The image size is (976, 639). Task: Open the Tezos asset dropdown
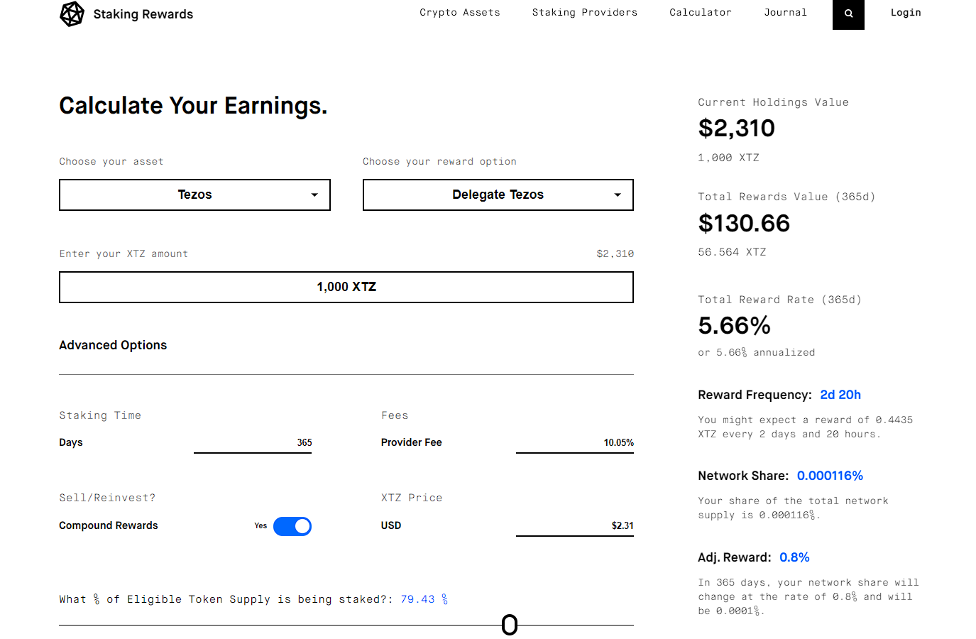click(x=194, y=195)
